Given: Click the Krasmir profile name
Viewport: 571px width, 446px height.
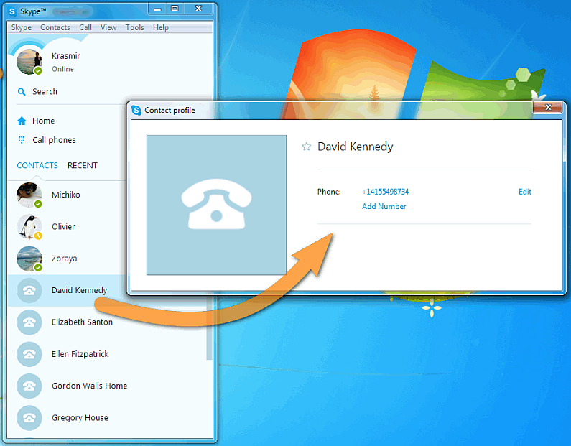Looking at the screenshot, I should pyautogui.click(x=65, y=56).
